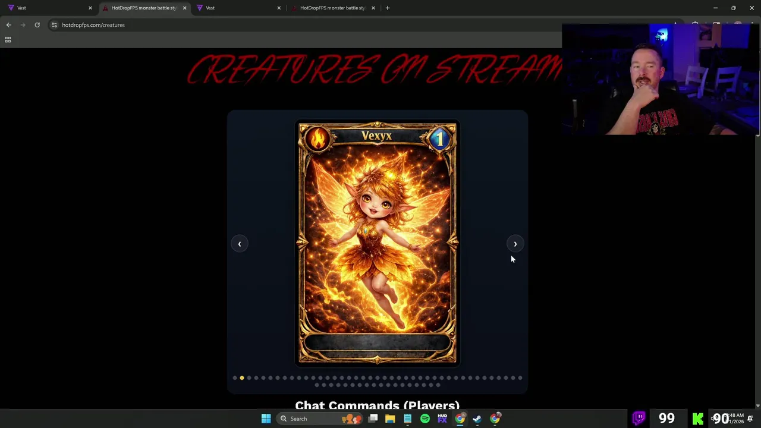Open Steam from the taskbar
The width and height of the screenshot is (761, 428).
point(477,418)
